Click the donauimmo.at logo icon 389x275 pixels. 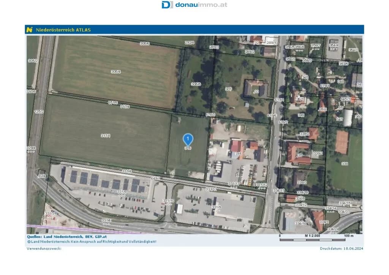(167, 5)
